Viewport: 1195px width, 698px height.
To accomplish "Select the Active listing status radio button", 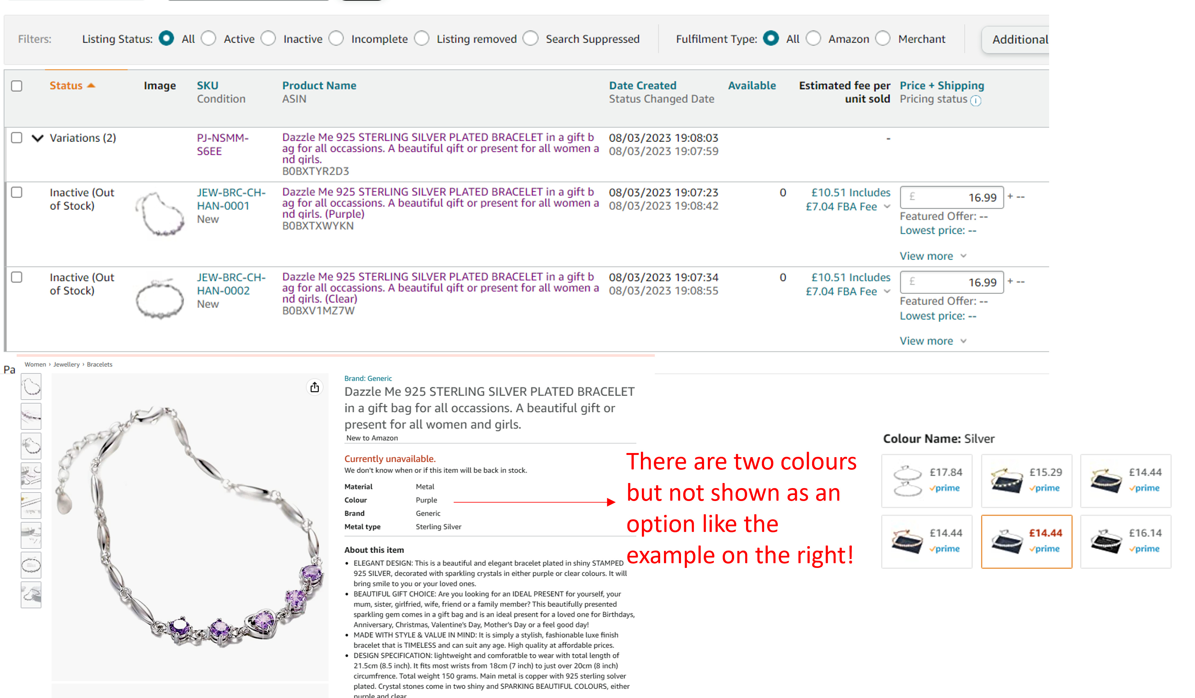I will [x=209, y=39].
